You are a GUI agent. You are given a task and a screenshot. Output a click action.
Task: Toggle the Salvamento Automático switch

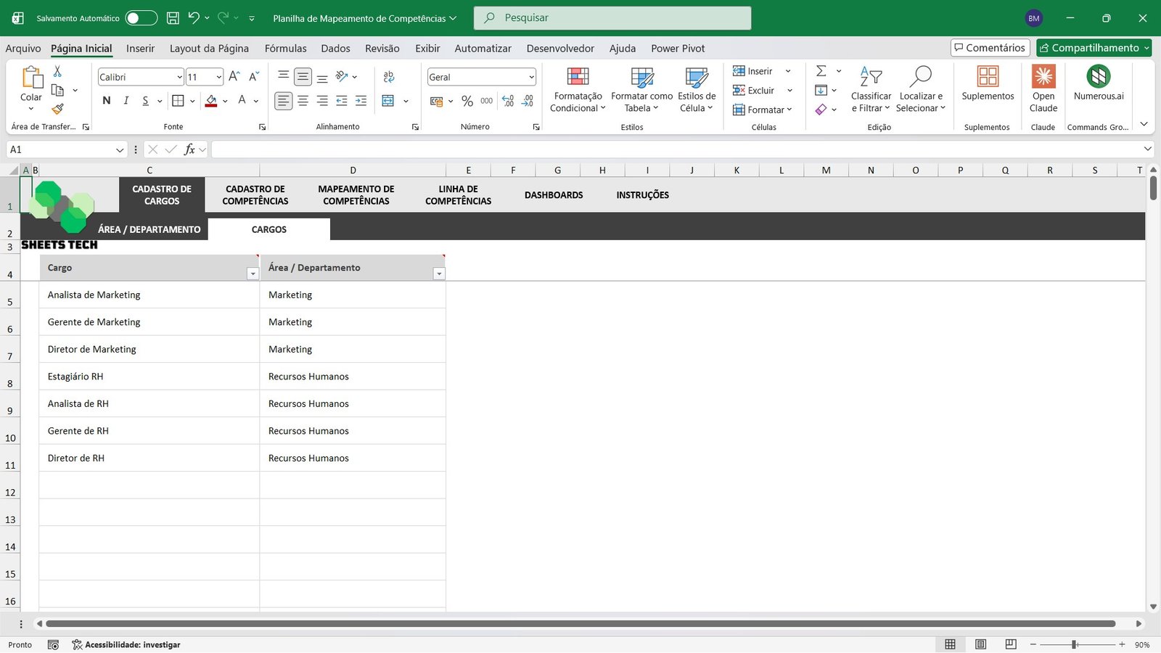(141, 17)
